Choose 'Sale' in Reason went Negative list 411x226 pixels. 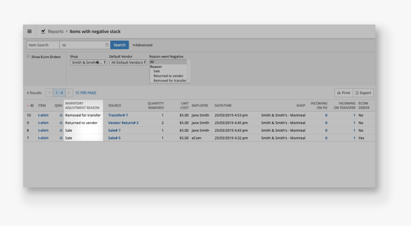(157, 71)
